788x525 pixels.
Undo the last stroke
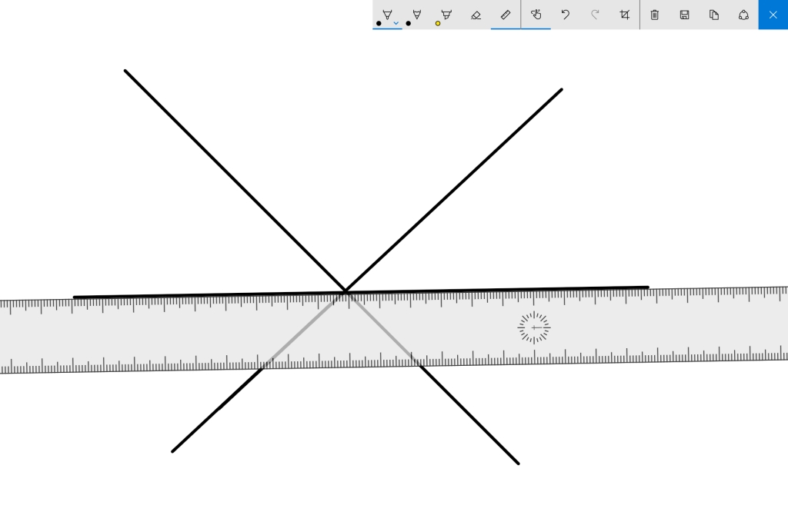click(566, 15)
